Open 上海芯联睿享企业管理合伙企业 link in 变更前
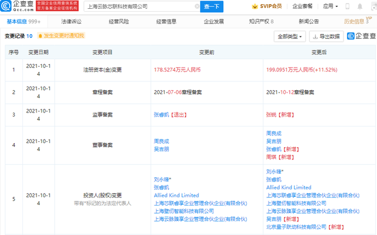 pos(200,203)
